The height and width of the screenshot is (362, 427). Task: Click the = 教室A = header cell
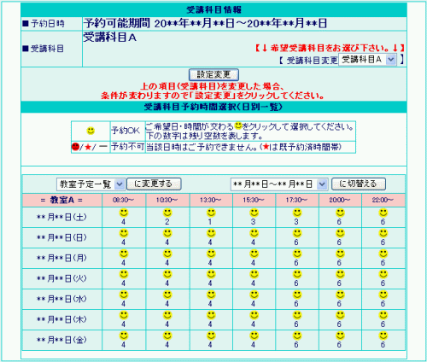[x=62, y=200]
